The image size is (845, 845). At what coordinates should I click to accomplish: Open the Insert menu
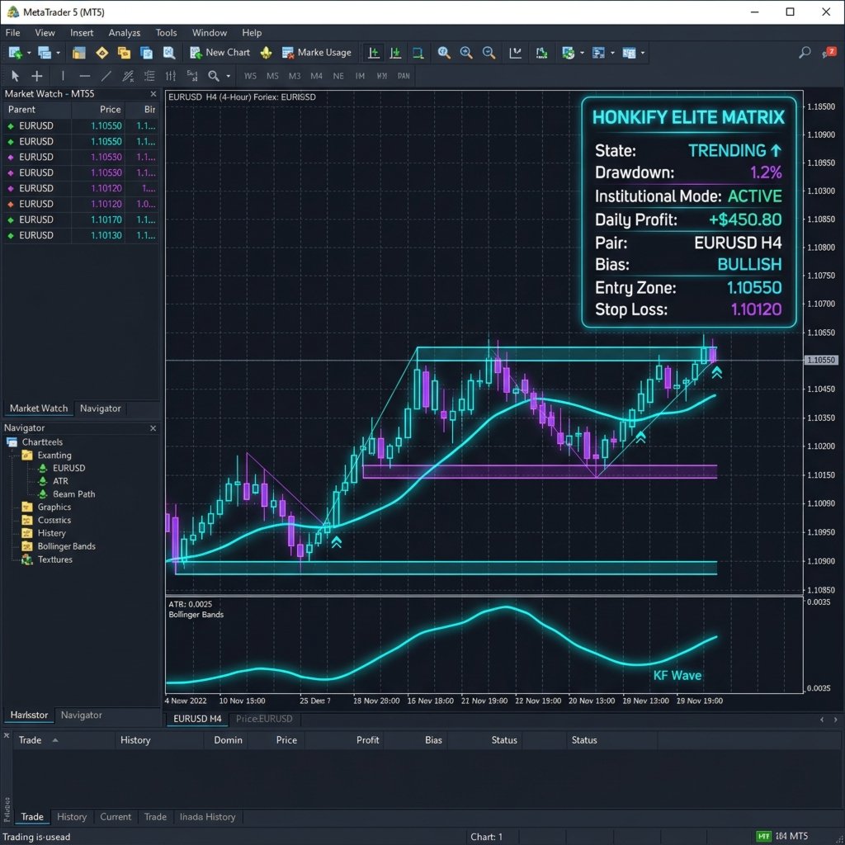[82, 33]
